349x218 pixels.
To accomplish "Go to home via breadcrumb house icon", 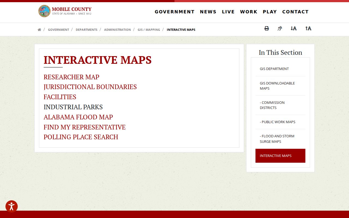I will coord(39,30).
